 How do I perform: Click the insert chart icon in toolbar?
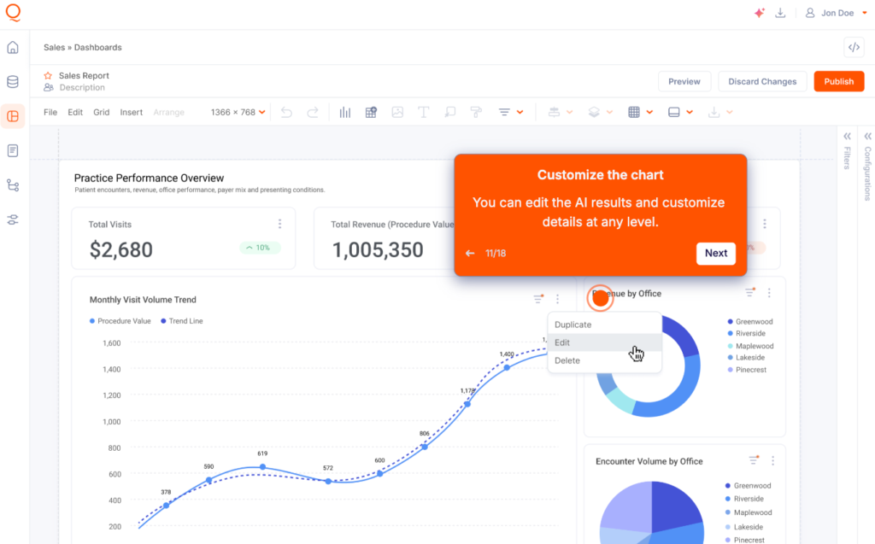(345, 112)
